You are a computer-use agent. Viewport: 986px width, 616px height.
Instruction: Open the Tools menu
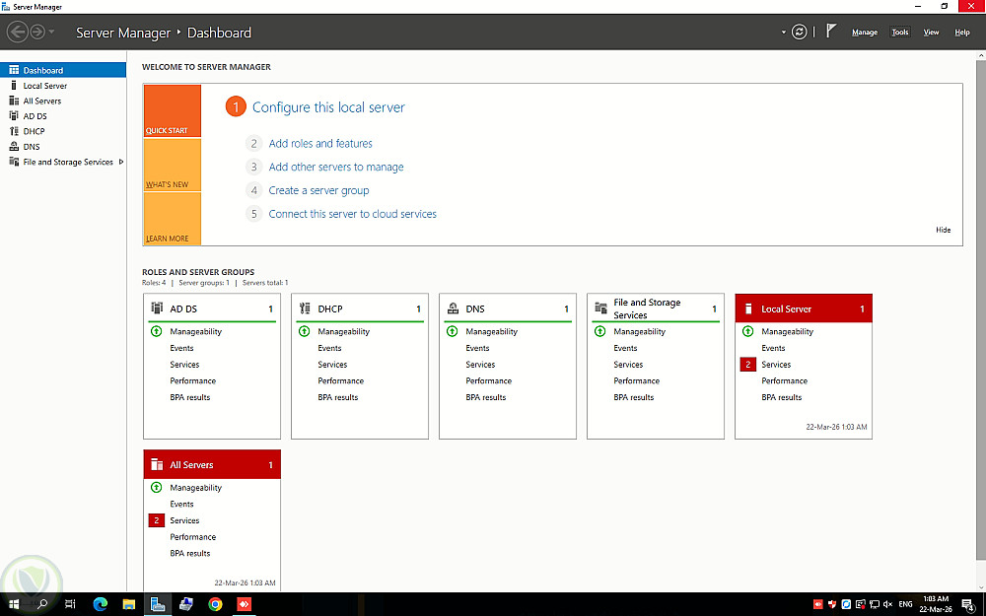pyautogui.click(x=900, y=33)
